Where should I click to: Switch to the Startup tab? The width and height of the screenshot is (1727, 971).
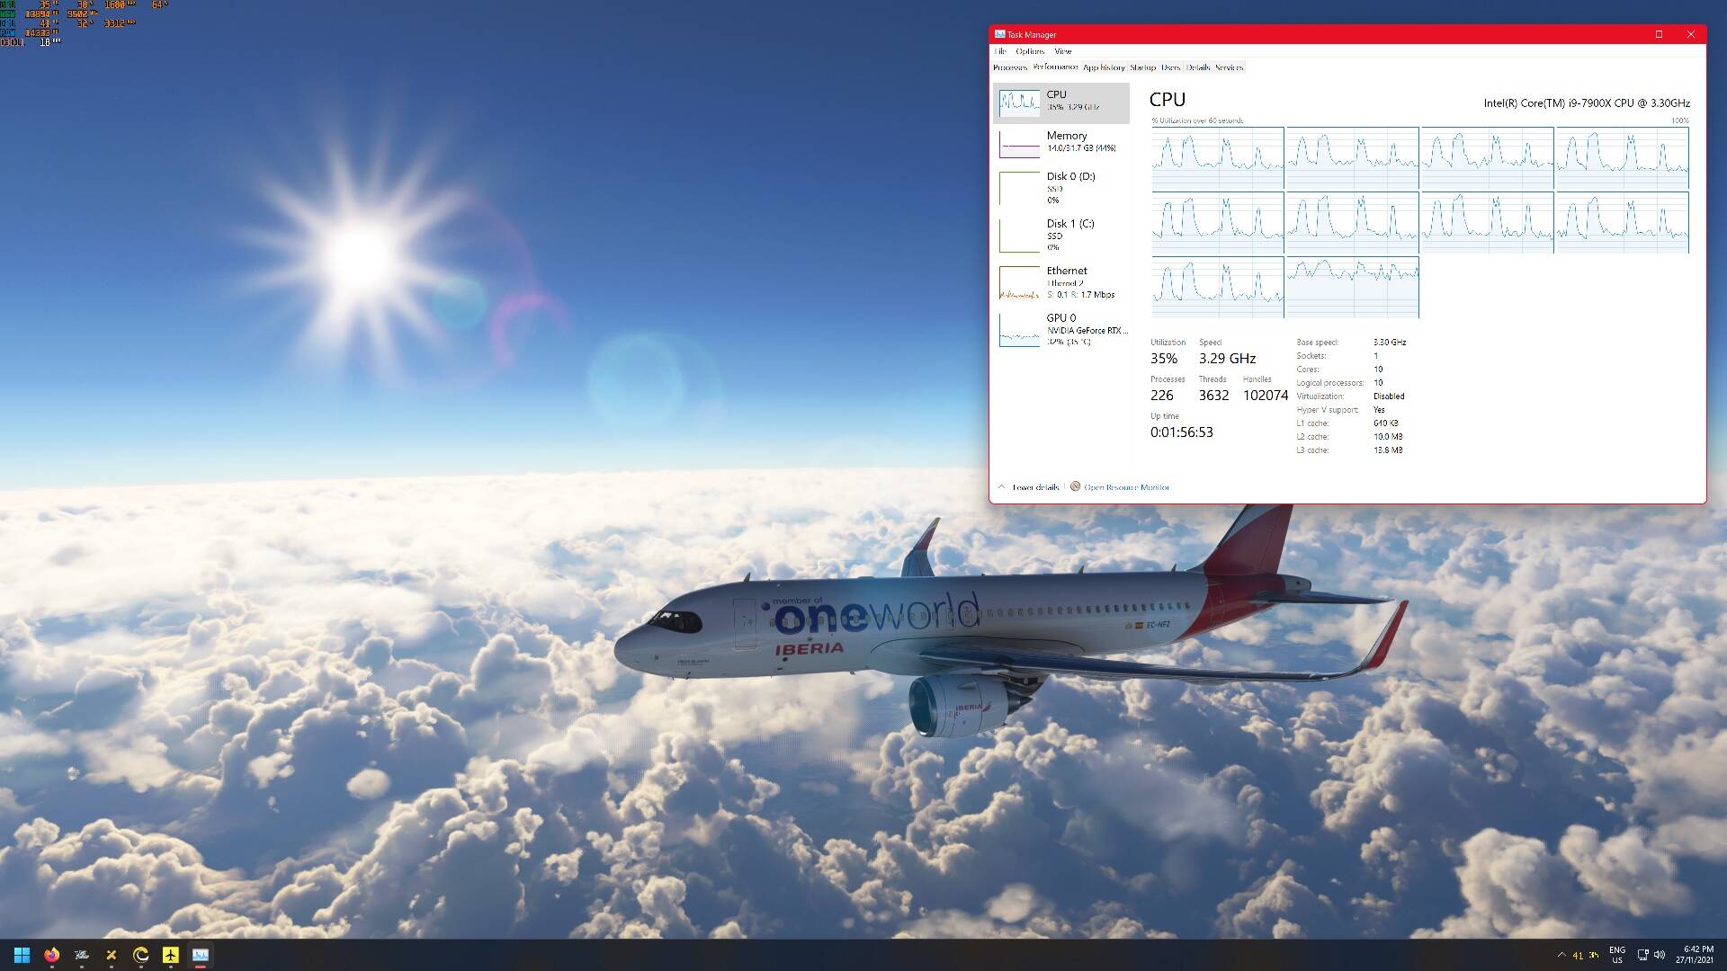(x=1142, y=67)
